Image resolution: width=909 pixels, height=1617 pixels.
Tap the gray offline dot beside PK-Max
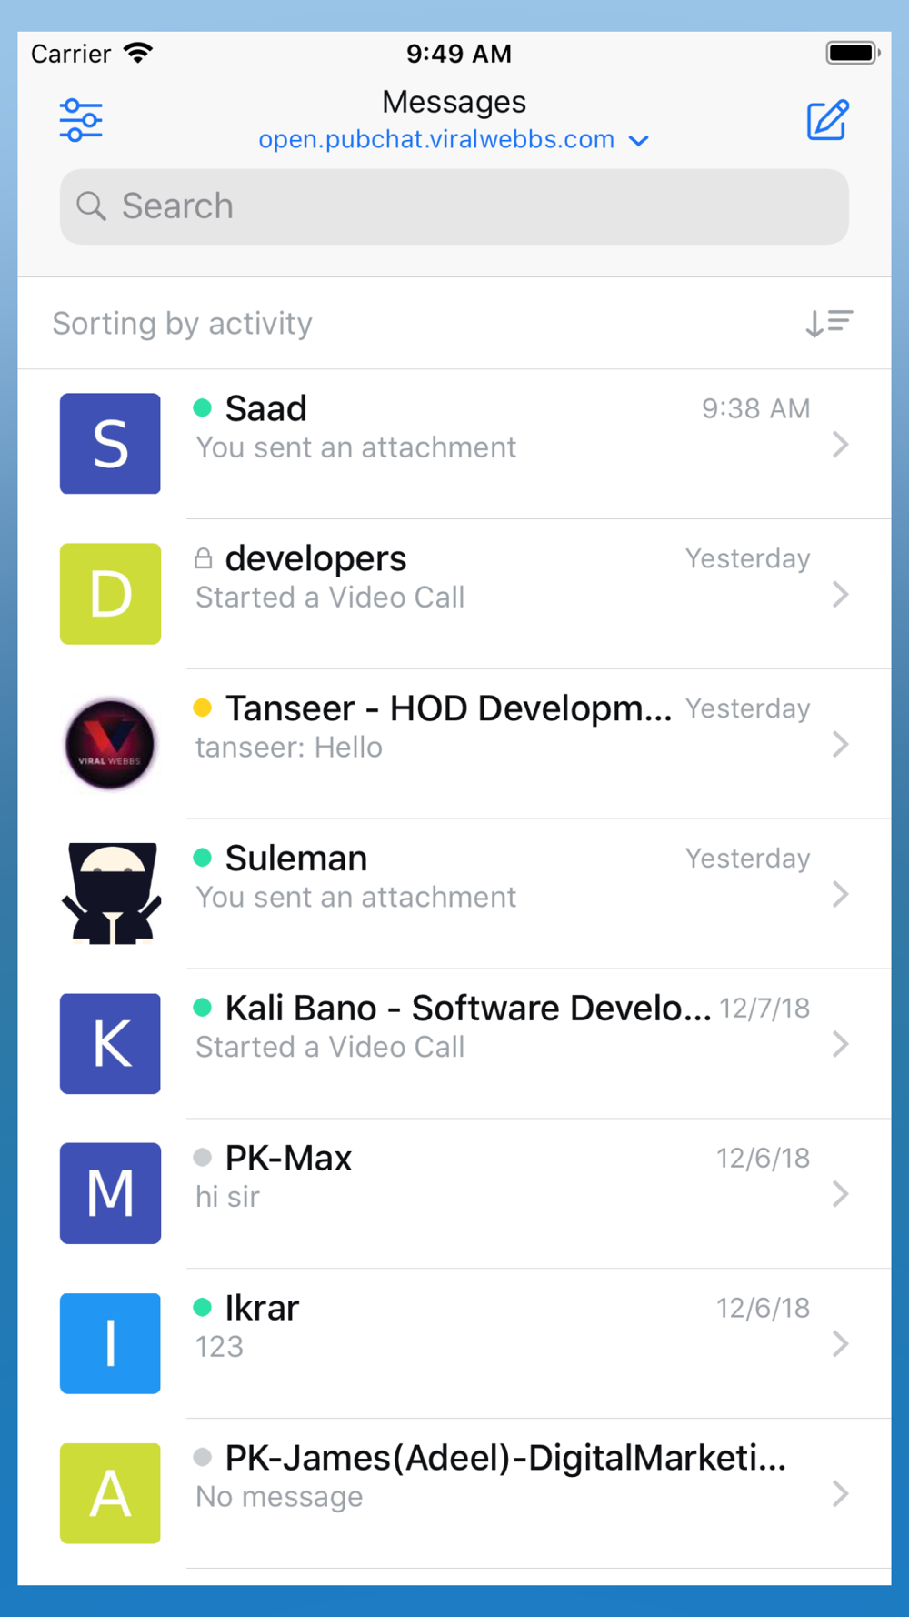coord(203,1157)
